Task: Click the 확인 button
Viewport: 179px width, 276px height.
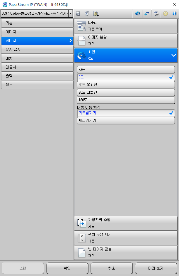Action: 67,268
